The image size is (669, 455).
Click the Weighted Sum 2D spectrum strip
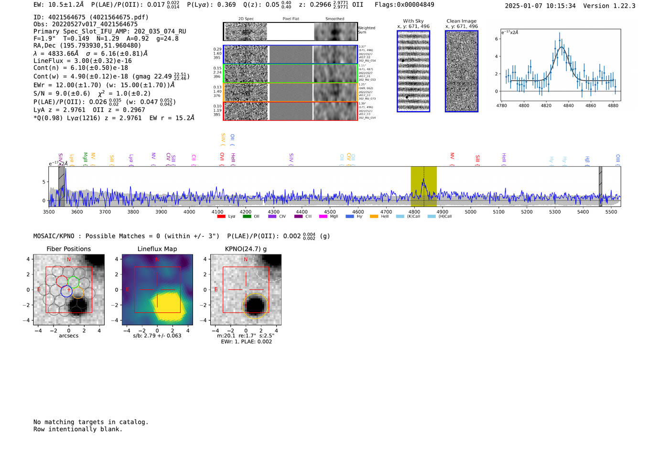tap(291, 32)
